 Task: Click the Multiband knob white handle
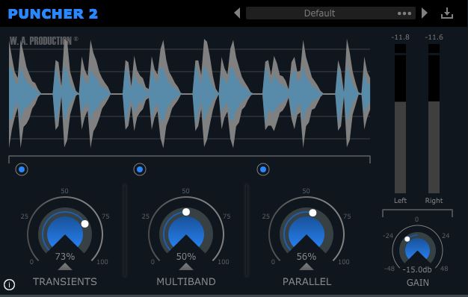186,212
